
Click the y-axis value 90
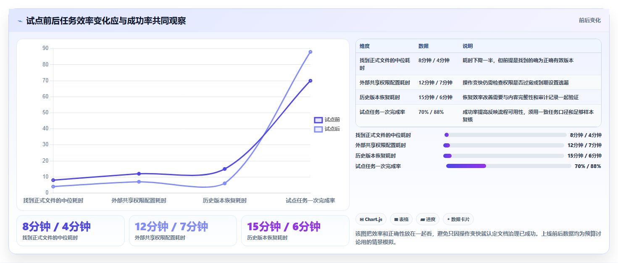[x=45, y=48]
